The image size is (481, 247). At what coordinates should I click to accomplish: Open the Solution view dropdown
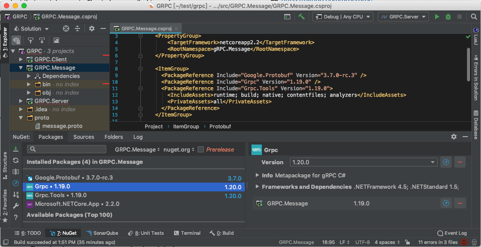31,28
